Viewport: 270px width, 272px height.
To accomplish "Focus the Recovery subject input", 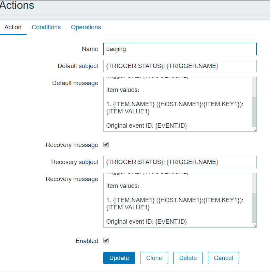I will click(180, 162).
